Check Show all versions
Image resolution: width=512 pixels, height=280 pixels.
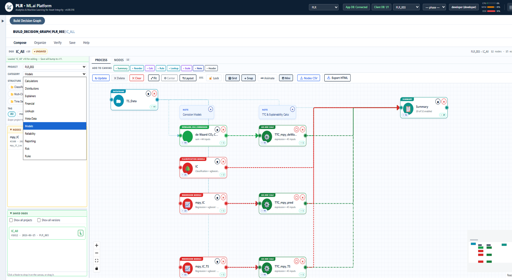point(39,220)
